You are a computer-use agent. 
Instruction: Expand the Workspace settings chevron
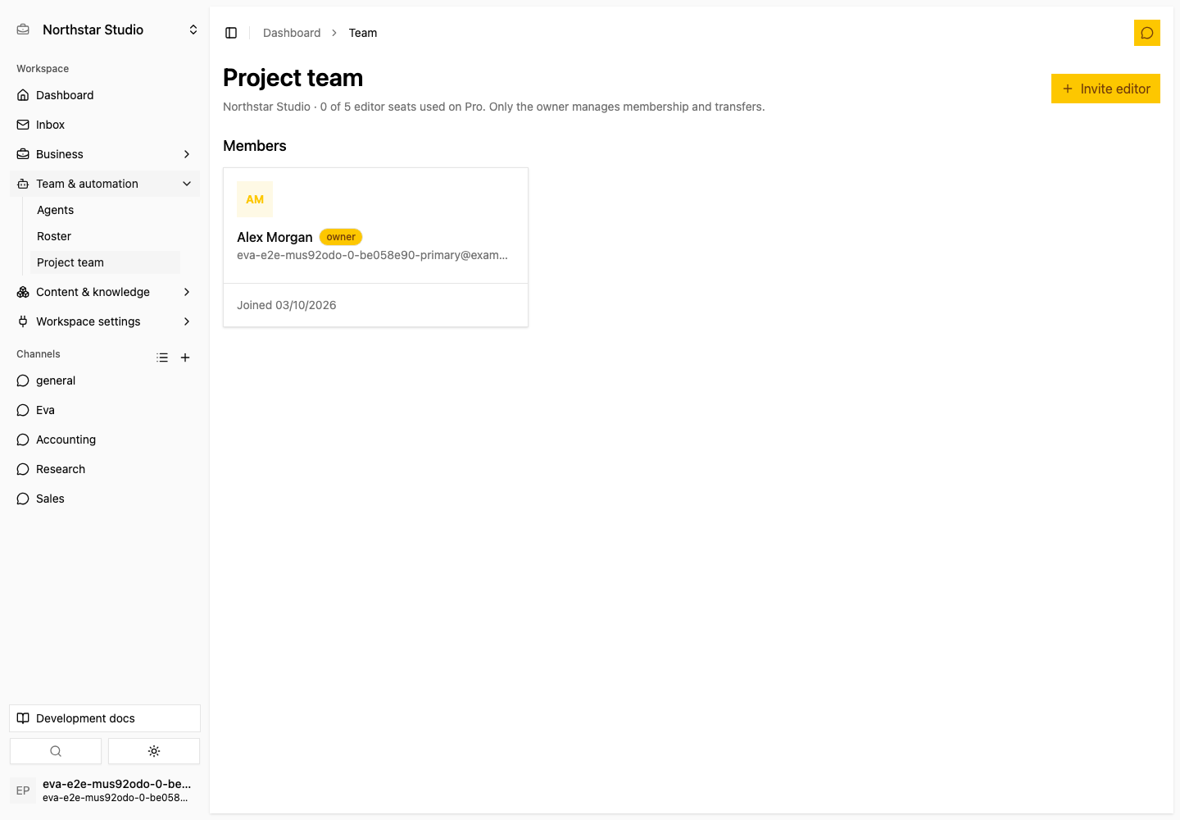coord(187,321)
